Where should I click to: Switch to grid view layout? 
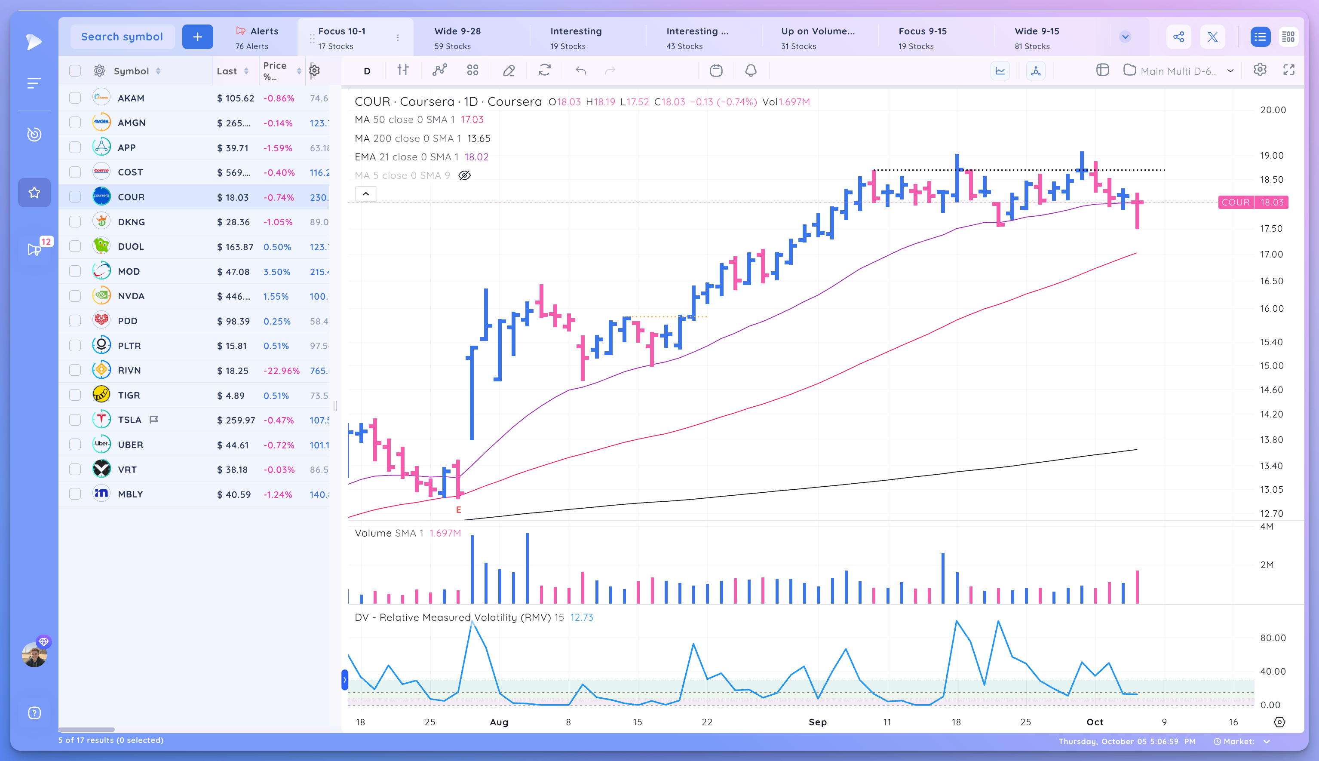click(1288, 37)
